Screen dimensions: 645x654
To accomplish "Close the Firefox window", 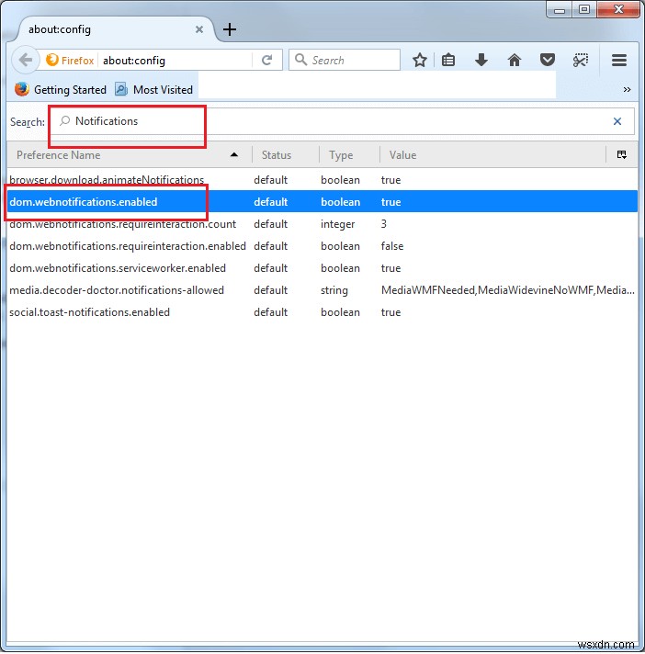I will (618, 9).
